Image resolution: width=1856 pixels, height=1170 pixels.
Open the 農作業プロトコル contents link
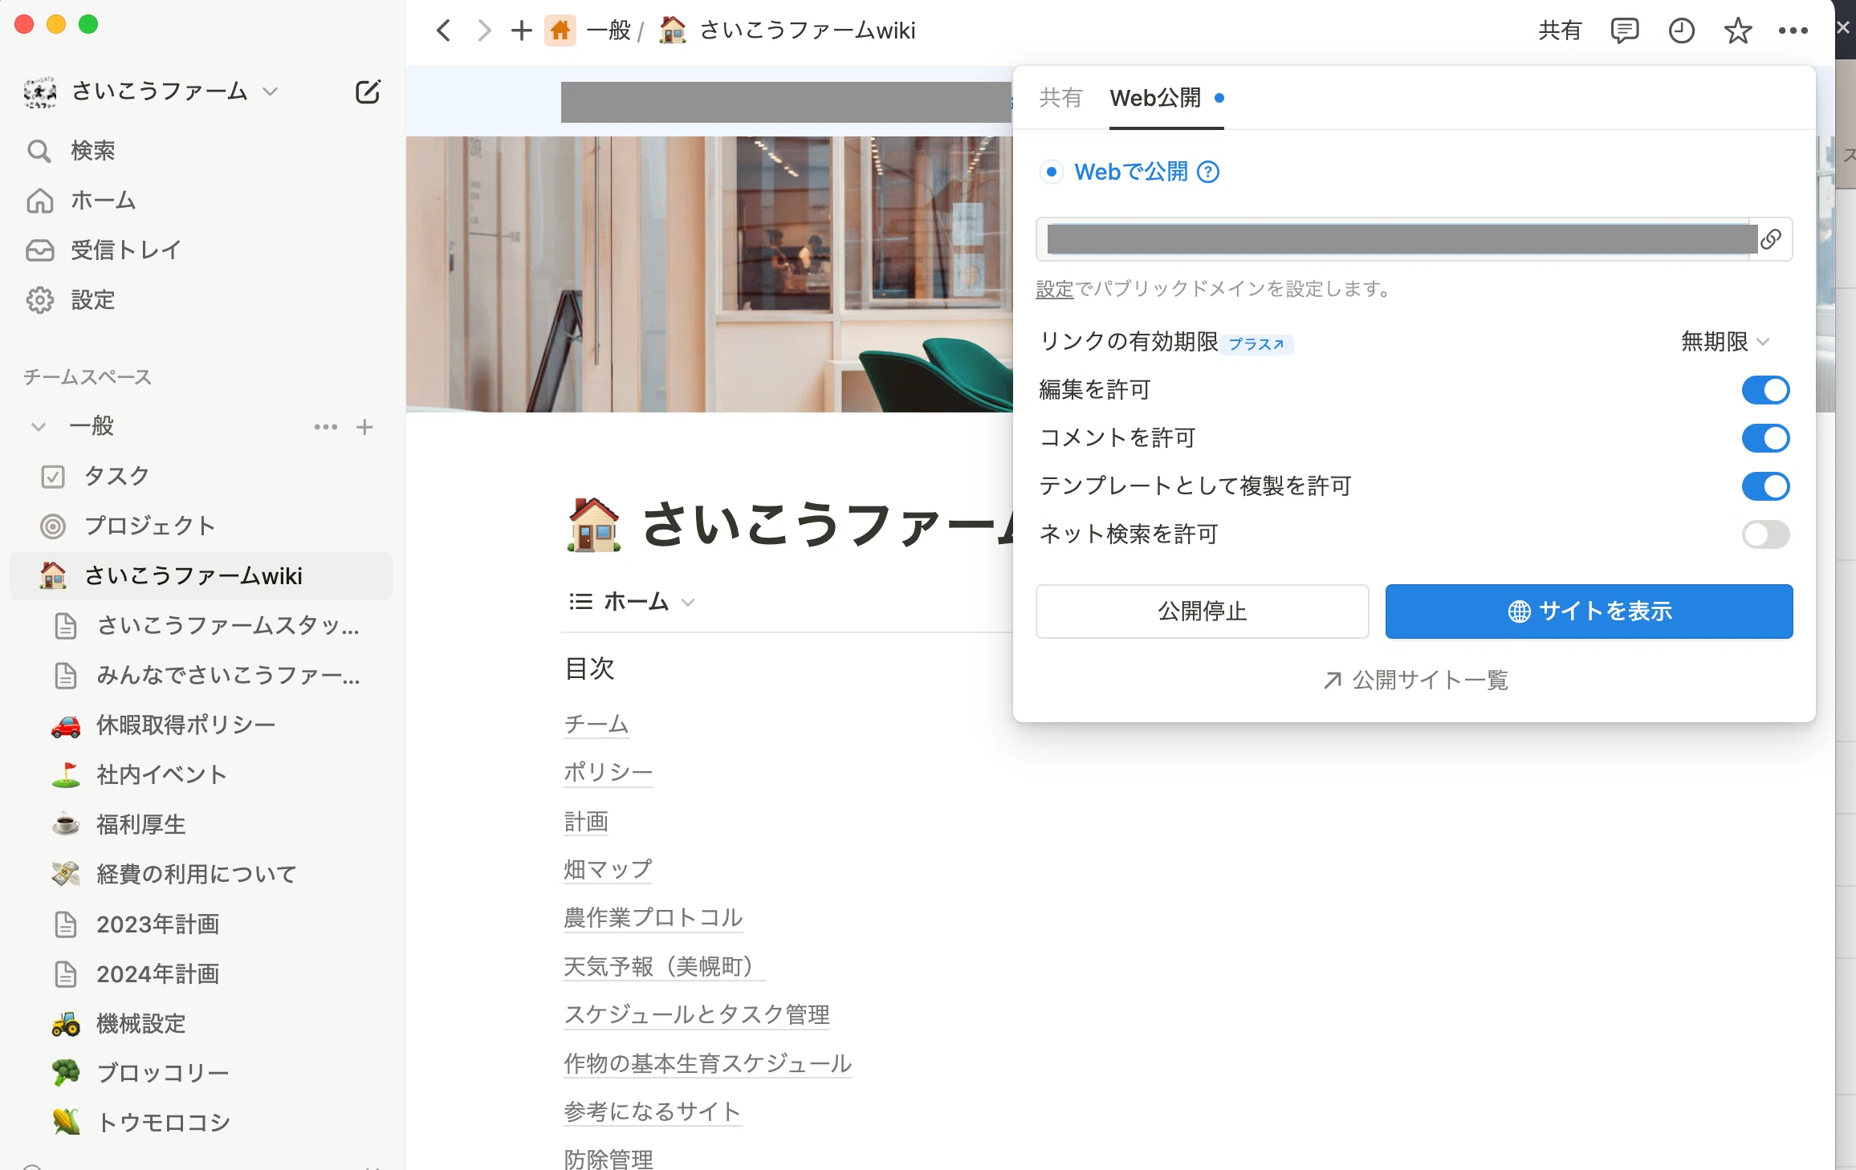(653, 918)
